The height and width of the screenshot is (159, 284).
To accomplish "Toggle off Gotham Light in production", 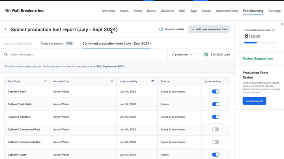I will point(215,155).
